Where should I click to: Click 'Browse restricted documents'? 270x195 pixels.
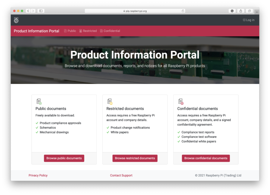click(135, 158)
